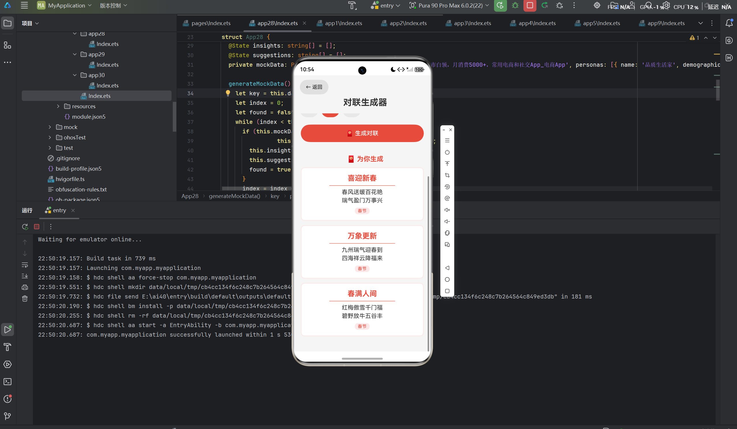
Task: Click scroll to end of console output
Action: [x=25, y=276]
